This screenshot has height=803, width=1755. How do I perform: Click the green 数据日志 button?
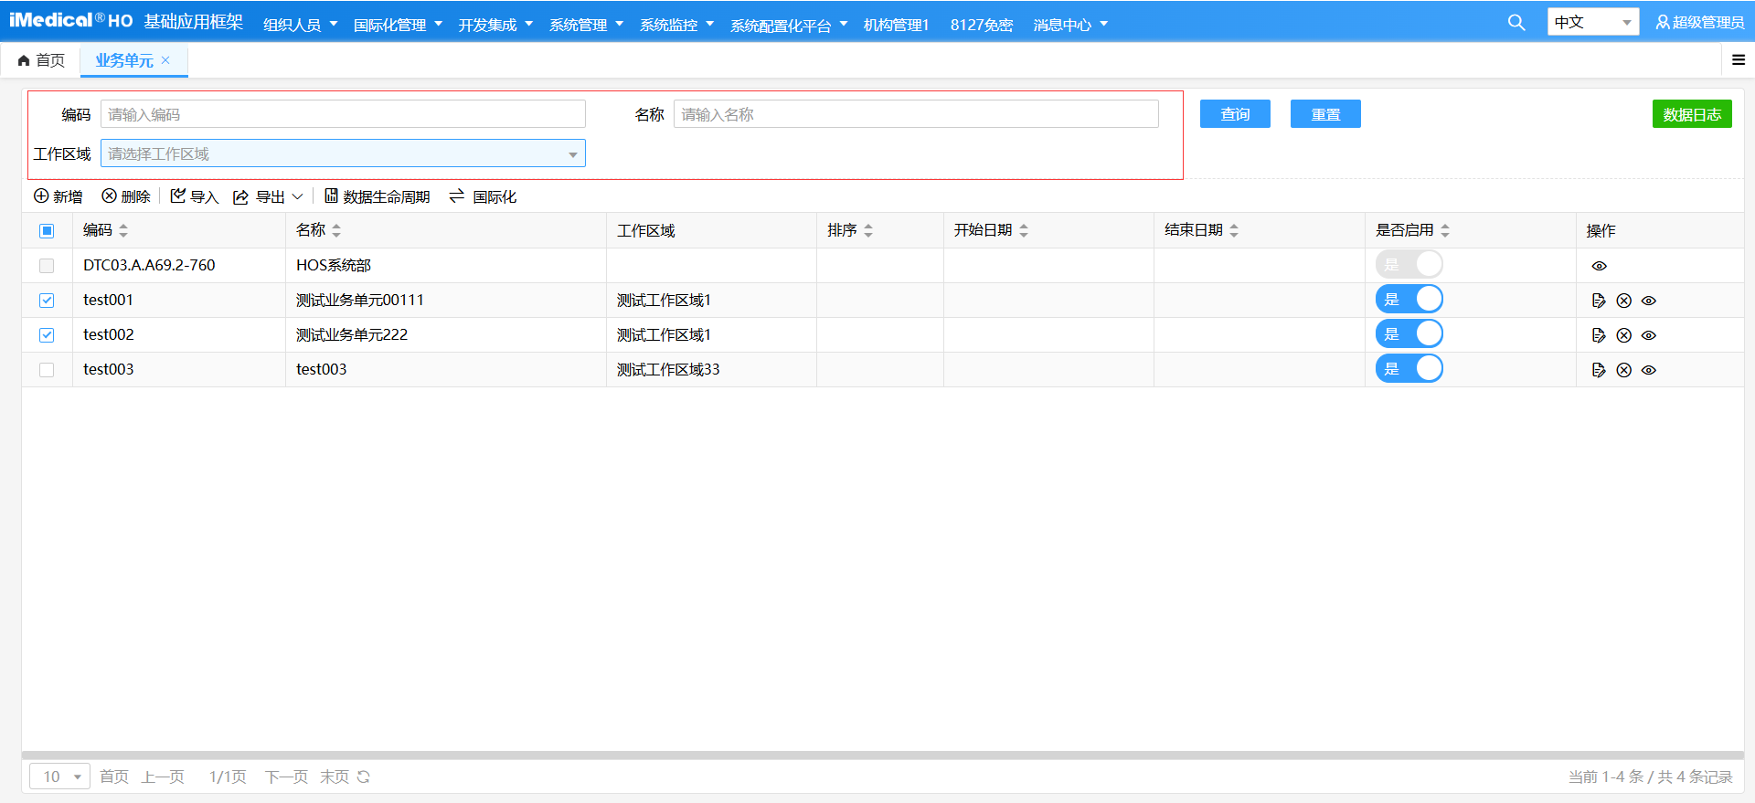coord(1691,114)
